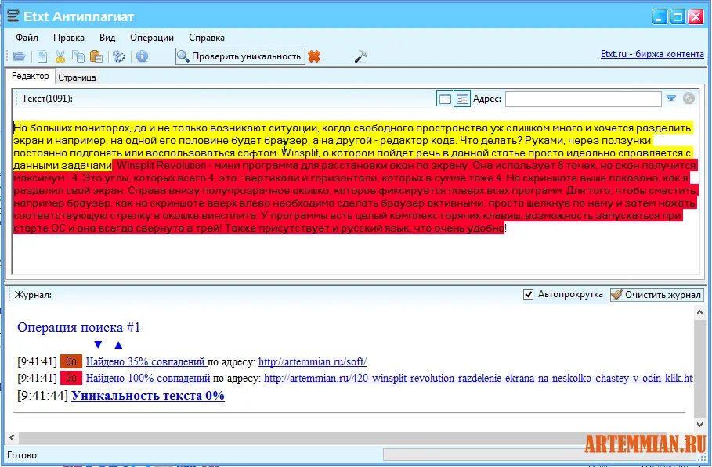Click into the Адрес input field
This screenshot has height=467, width=712.
pyautogui.click(x=583, y=99)
